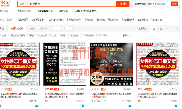The height and width of the screenshot is (109, 182).
Task: Click the 确定 confirm exclude button
Action: [x=174, y=4]
